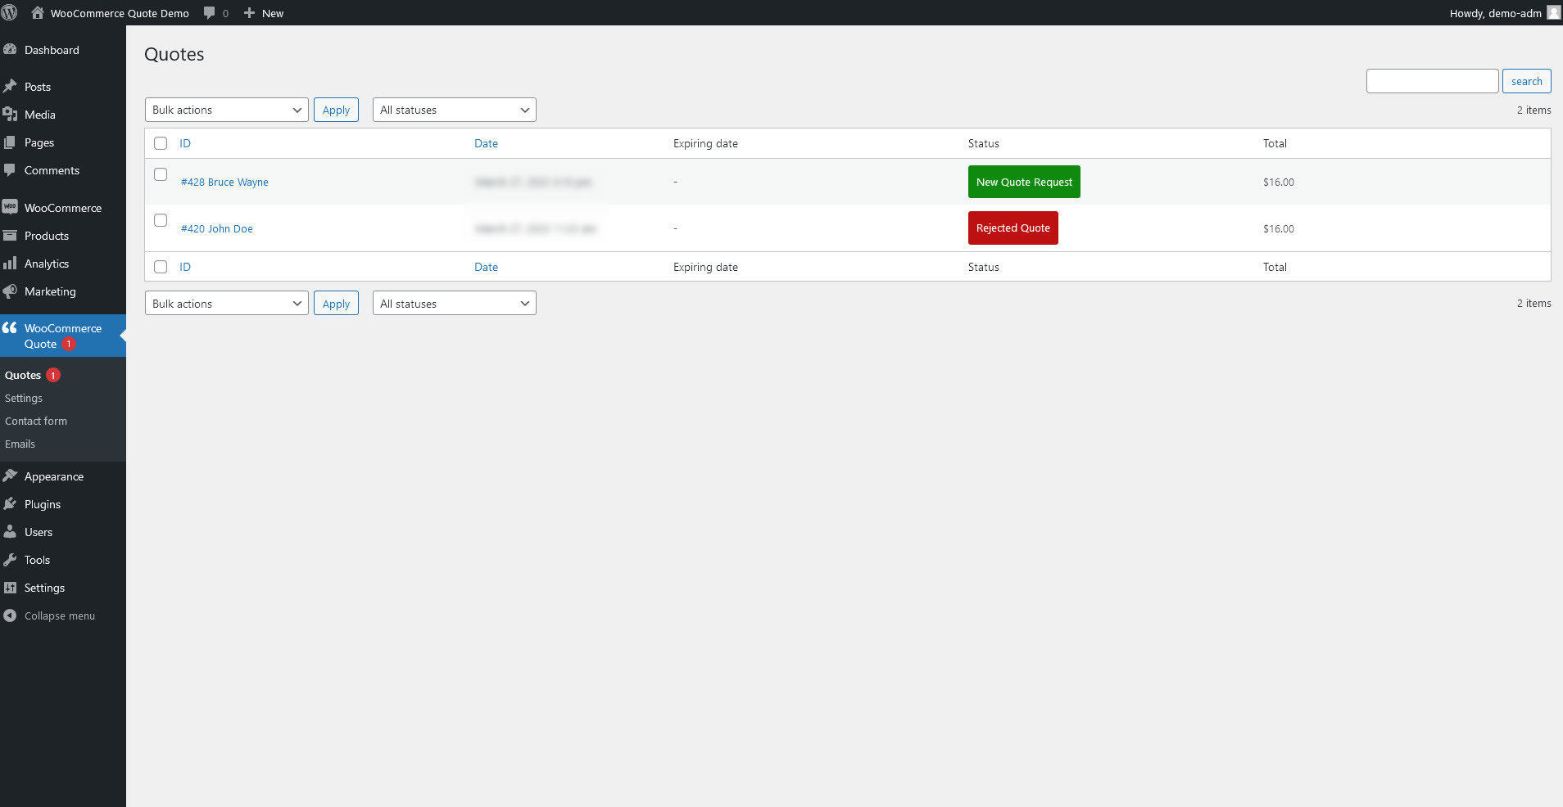Click the red badge next to Quotes submenu

click(53, 375)
